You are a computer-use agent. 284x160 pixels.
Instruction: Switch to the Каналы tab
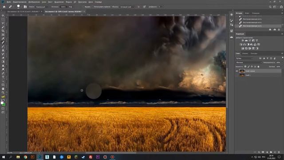tap(245, 53)
